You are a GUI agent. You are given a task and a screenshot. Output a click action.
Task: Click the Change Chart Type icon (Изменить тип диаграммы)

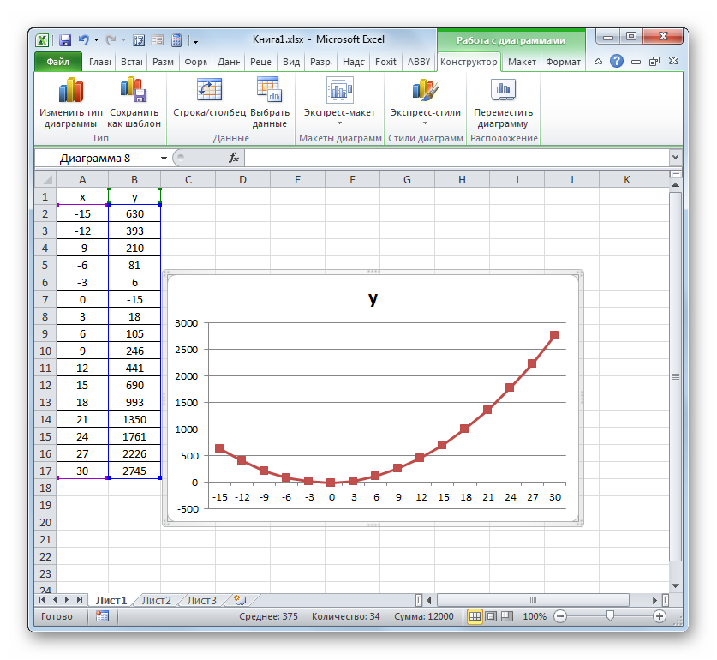70,92
